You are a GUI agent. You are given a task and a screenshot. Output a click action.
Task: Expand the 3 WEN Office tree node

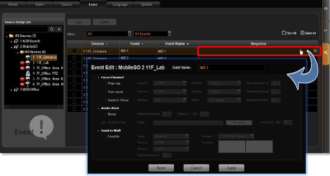point(11,90)
